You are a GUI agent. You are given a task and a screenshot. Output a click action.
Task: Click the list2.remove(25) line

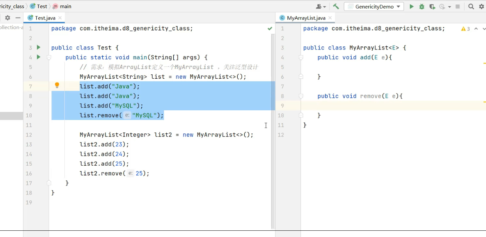coord(114,173)
